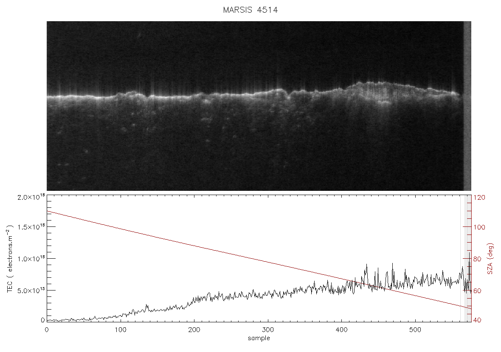
Task: Click the 100 tick label on sample axis
Action: pos(120,330)
